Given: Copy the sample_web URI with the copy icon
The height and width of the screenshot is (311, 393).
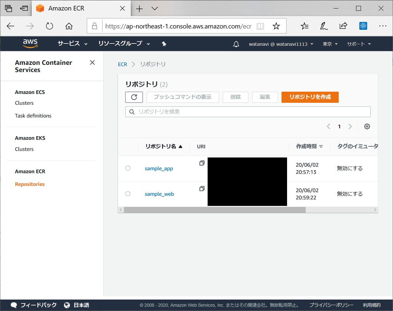Looking at the screenshot, I should (202, 189).
